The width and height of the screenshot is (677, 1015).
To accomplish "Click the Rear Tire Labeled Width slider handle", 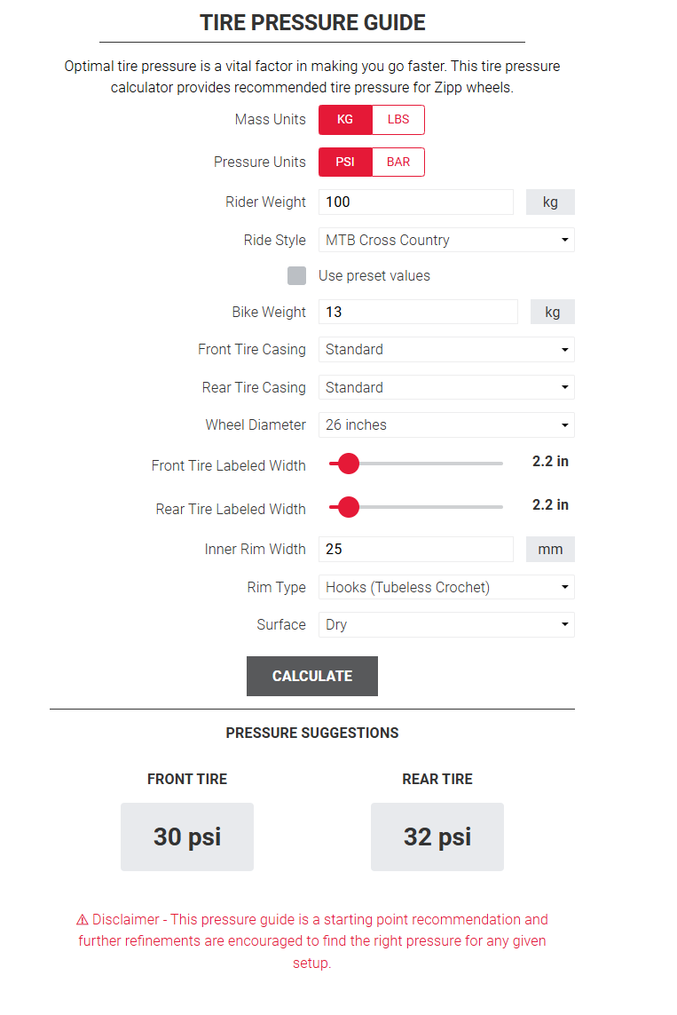I will click(349, 507).
